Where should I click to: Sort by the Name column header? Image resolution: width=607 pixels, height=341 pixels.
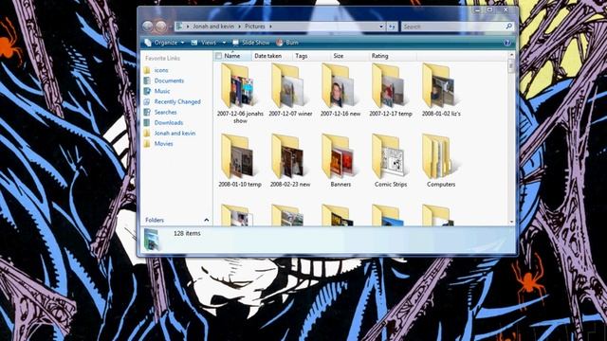[x=231, y=56]
